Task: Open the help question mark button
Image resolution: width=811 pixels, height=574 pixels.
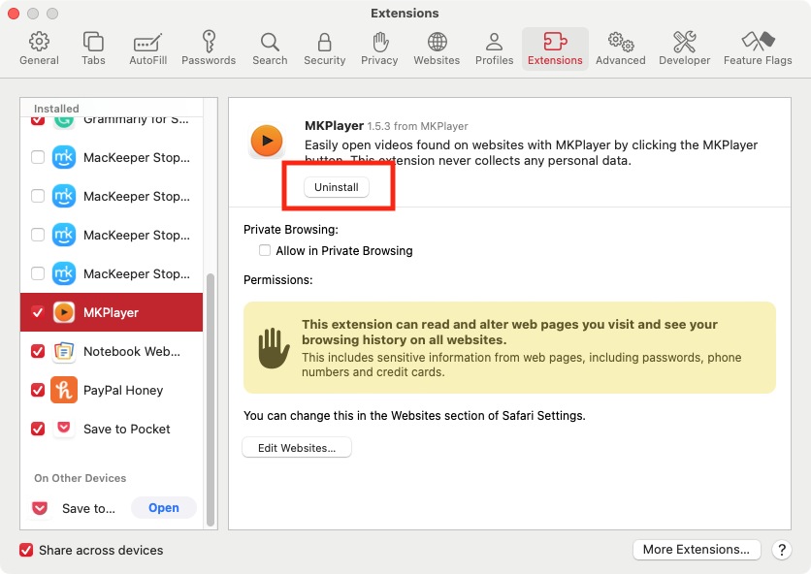Action: [x=782, y=550]
